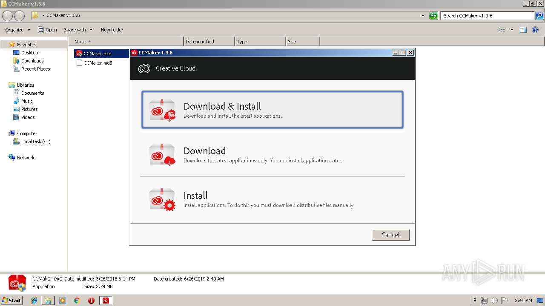Choose the Install option in CCMaker
Image resolution: width=545 pixels, height=306 pixels.
pyautogui.click(x=272, y=199)
